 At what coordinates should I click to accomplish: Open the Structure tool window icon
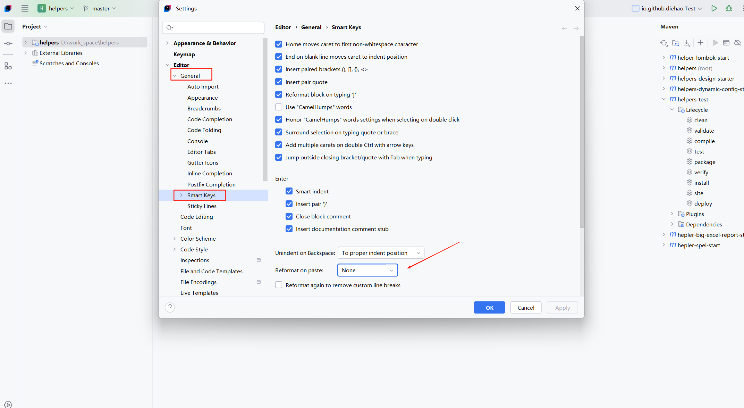[x=8, y=66]
